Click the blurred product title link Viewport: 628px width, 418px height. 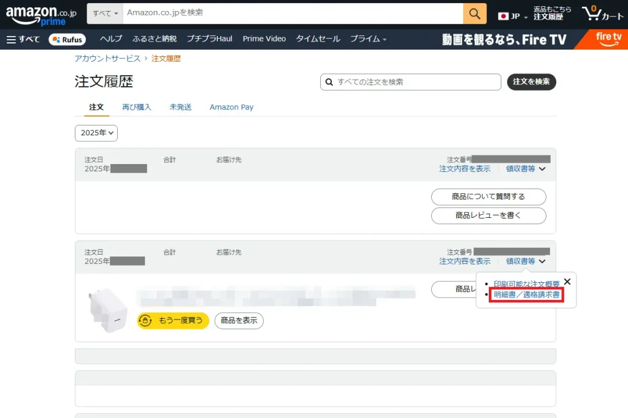coord(275,296)
